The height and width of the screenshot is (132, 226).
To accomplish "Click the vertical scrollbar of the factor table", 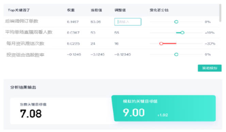I will coord(220,13).
